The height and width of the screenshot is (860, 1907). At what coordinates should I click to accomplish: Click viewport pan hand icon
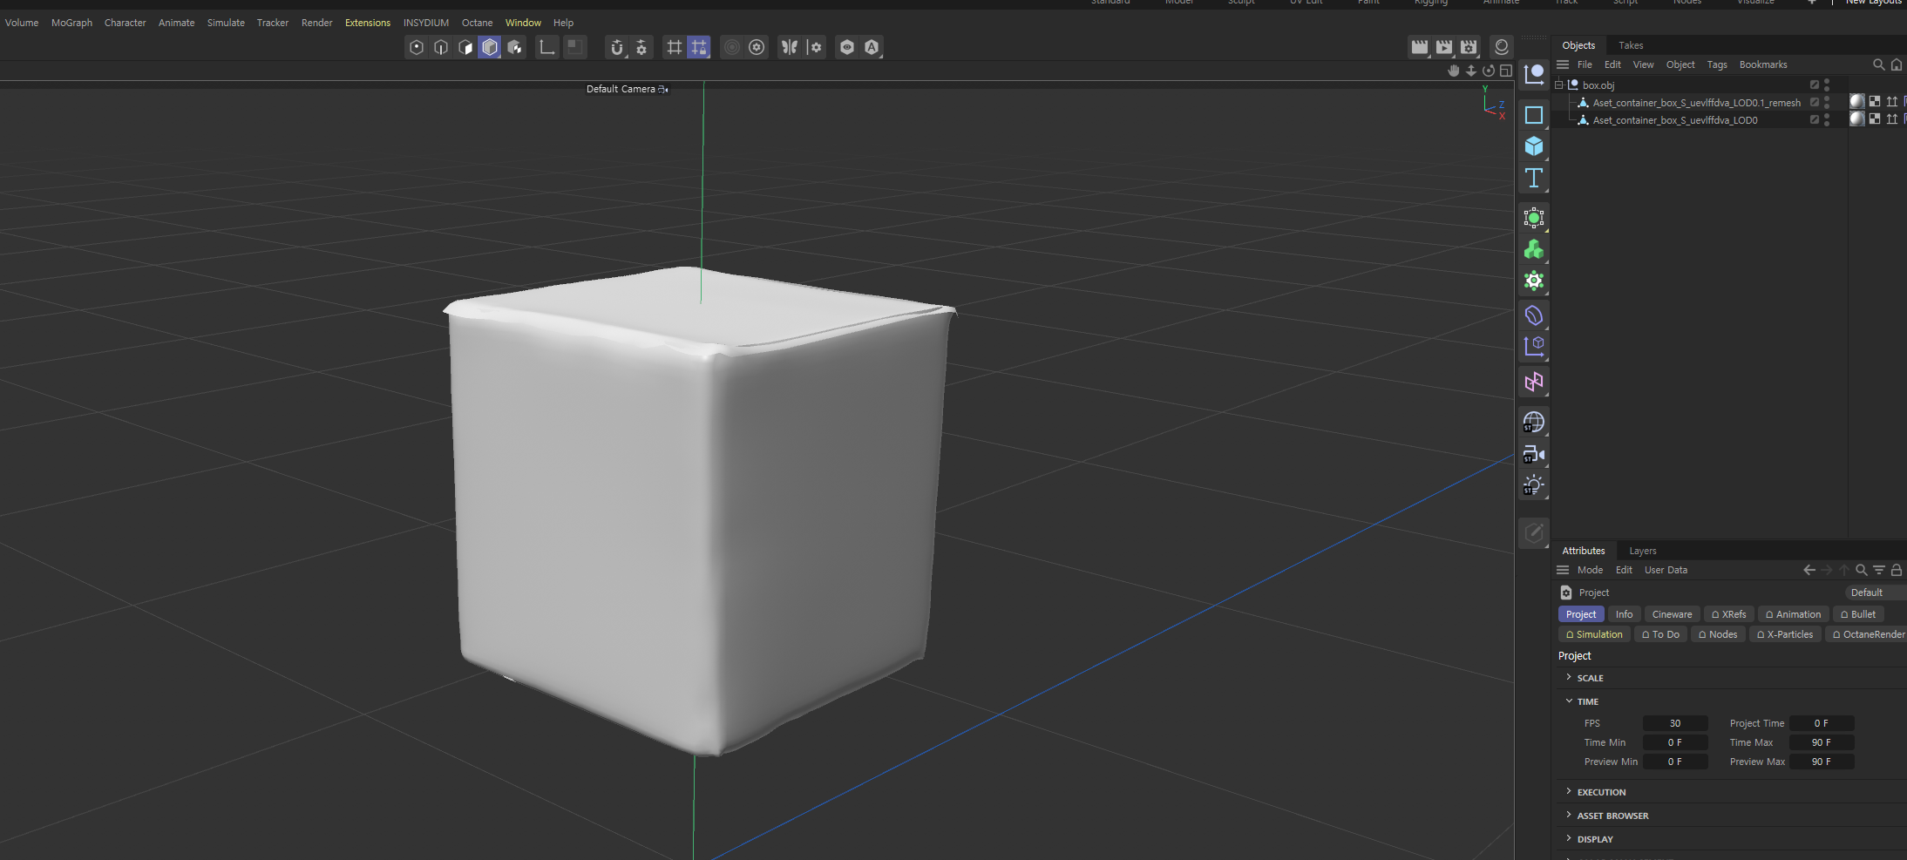click(x=1454, y=71)
